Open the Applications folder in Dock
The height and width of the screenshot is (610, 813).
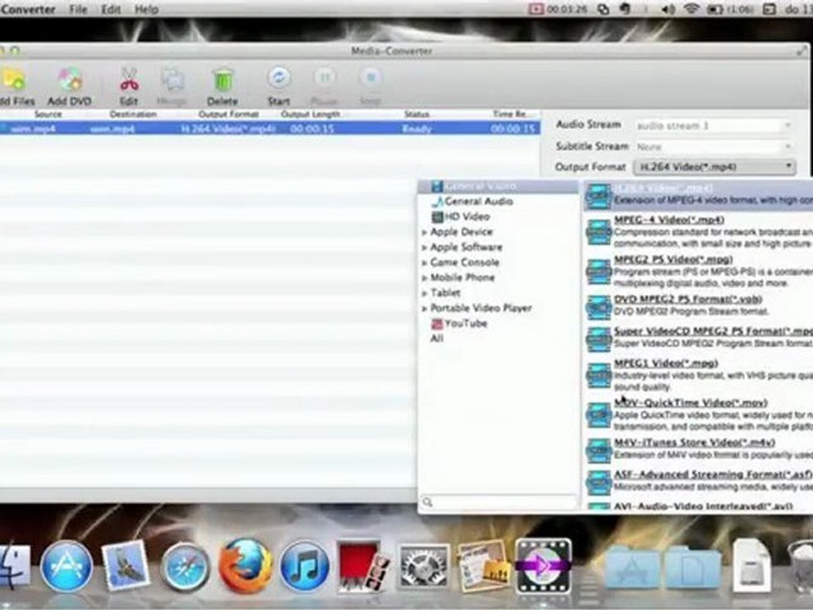pyautogui.click(x=631, y=568)
